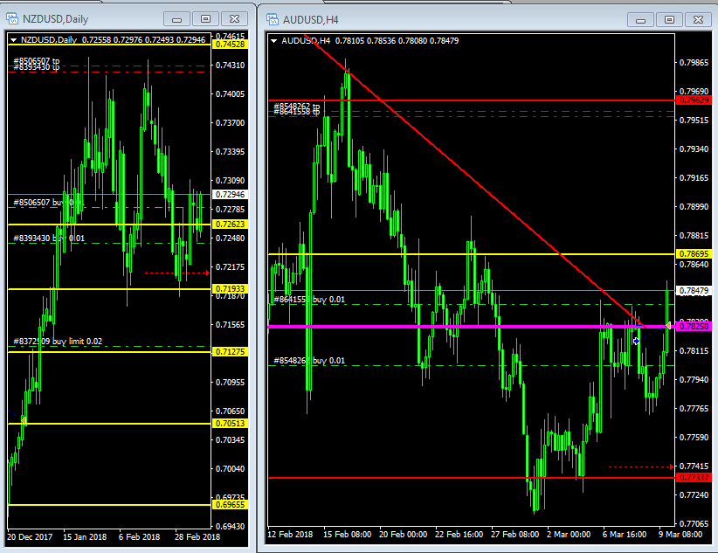Select the red descending trendline on AUDUSD
The image size is (718, 553).
point(474,180)
